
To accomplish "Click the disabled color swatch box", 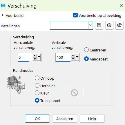I will click(74, 92).
